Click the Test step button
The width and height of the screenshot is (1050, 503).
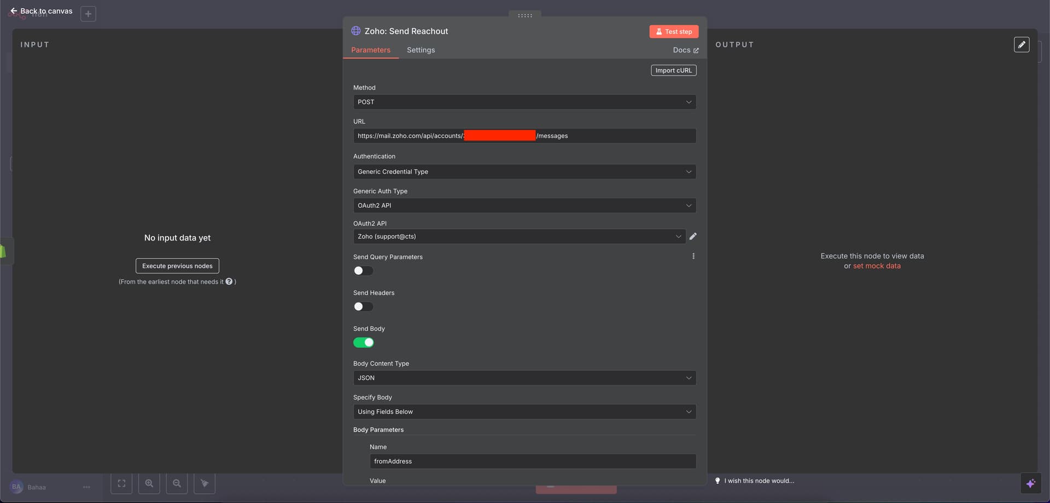point(674,32)
